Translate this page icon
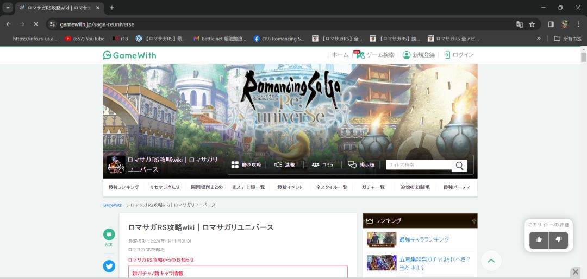Image resolution: width=587 pixels, height=279 pixels. click(x=519, y=24)
